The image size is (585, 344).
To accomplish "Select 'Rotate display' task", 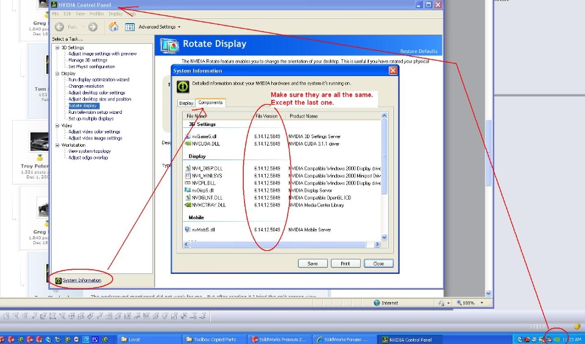I will pyautogui.click(x=83, y=106).
